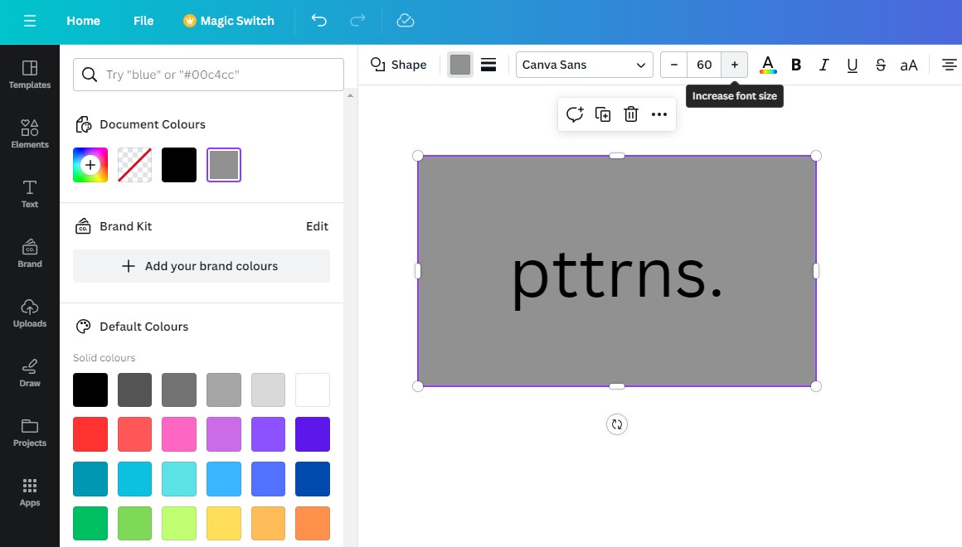Select grey document colour swatch
Screen dimensions: 962x547
tap(224, 165)
